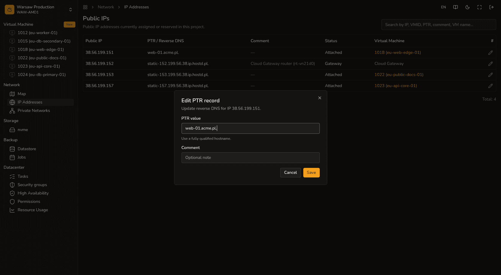Screen dimensions: 501x275
Task: Open Backup Datastore page
Action: (27, 149)
